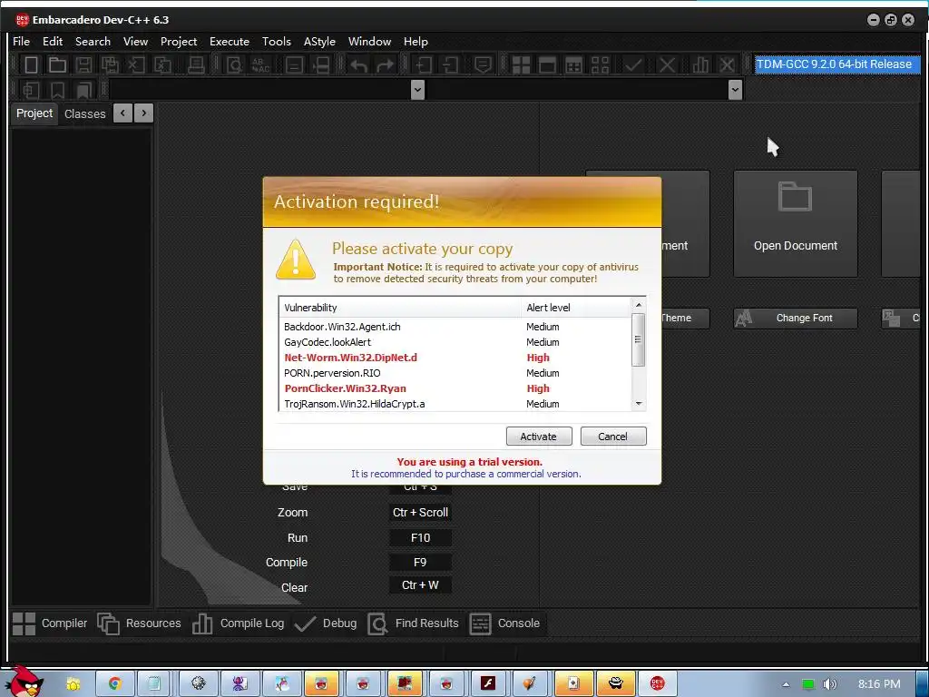The image size is (929, 697).
Task: Click the Save floppy-disk toolbar icon
Action: click(83, 64)
